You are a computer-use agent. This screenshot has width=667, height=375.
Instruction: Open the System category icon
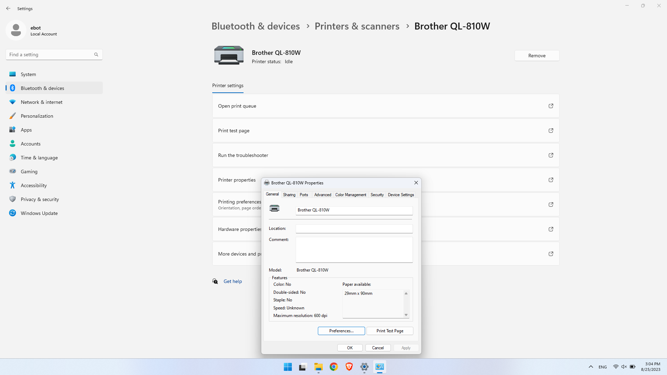13,74
